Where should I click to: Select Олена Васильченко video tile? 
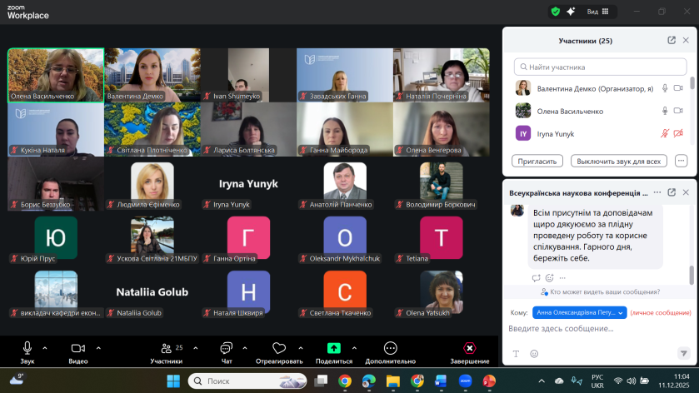point(56,75)
